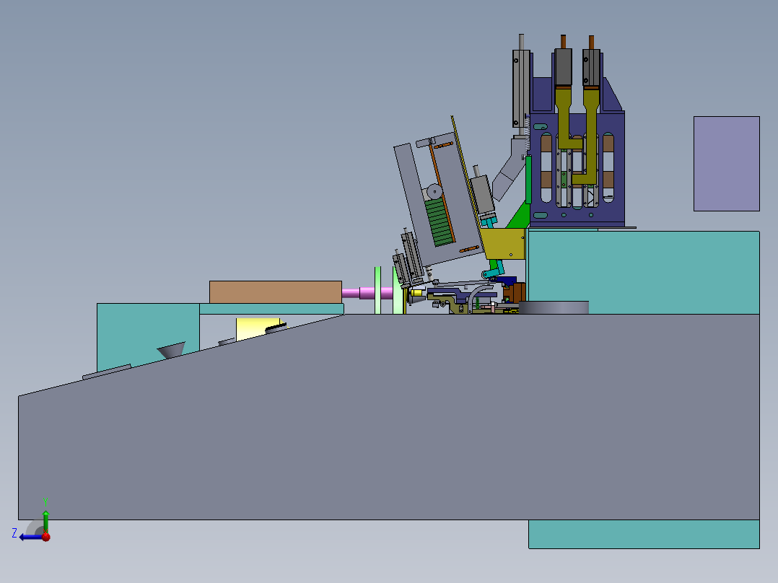This screenshot has height=583, width=778.
Task: Select the round gray pulley on the tilted plate
Action: [x=434, y=191]
